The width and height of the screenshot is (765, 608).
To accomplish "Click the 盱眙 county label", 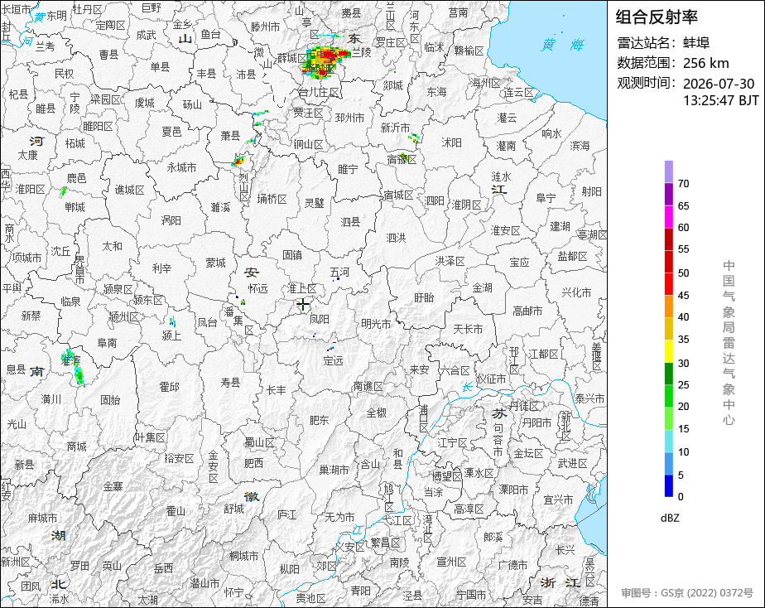I will pyautogui.click(x=424, y=297).
